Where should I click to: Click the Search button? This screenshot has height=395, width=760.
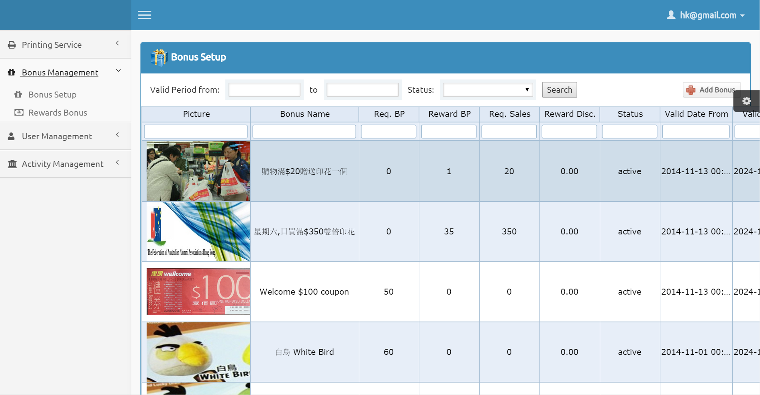(x=560, y=90)
